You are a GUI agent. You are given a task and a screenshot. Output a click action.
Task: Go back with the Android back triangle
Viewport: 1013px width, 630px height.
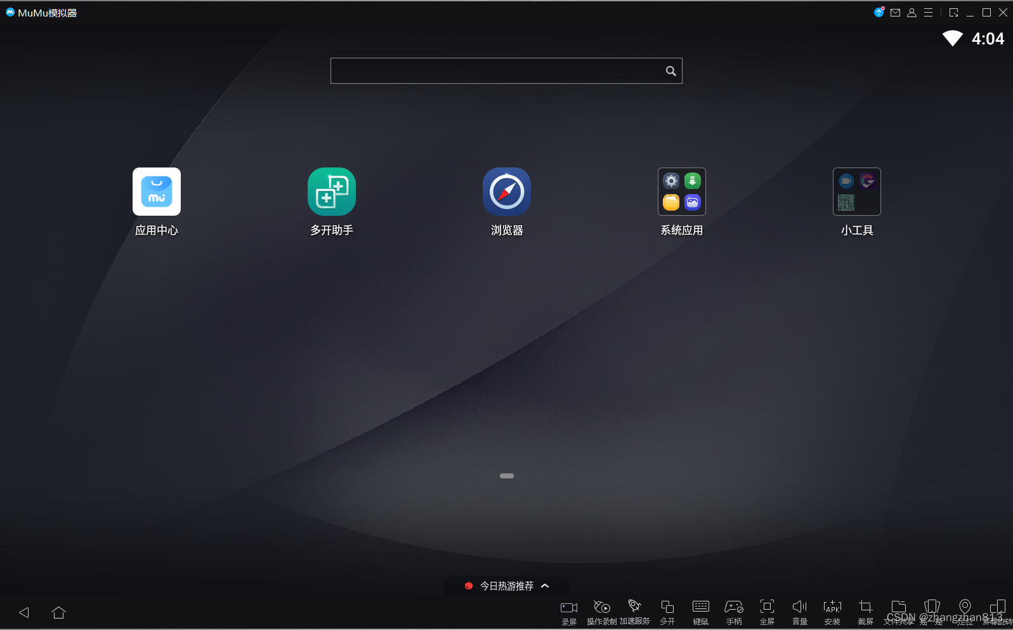[24, 612]
